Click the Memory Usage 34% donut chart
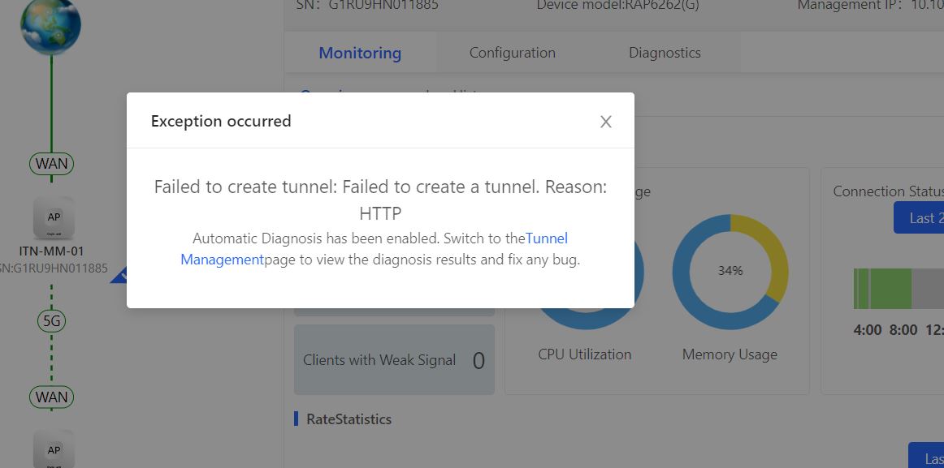Viewport: 944px width, 468px height. coord(730,271)
